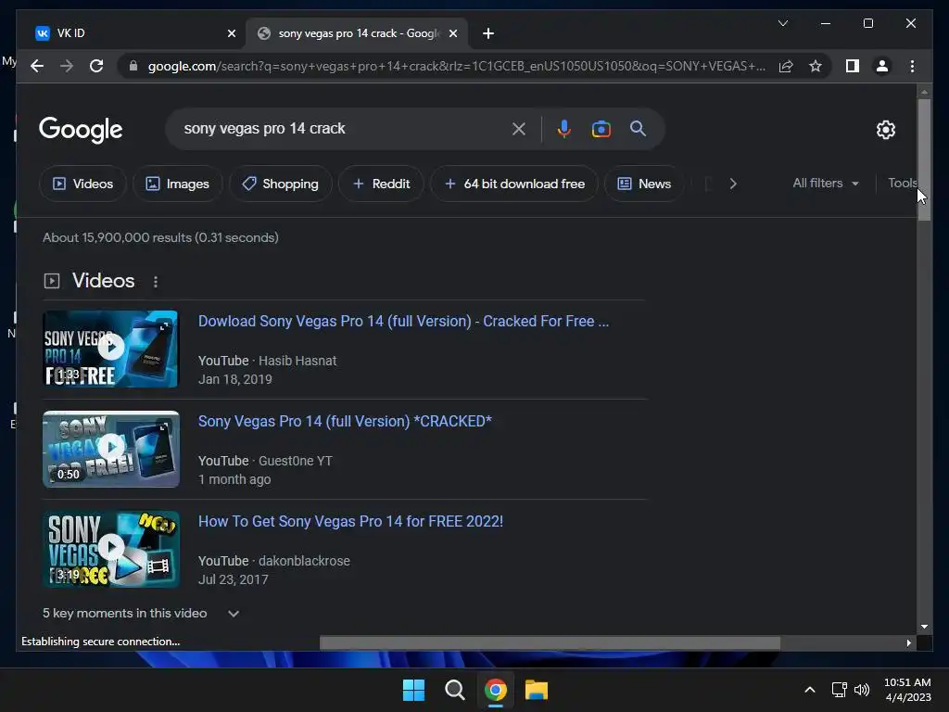949x712 pixels.
Task: Filter results by Shopping
Action: pyautogui.click(x=280, y=184)
